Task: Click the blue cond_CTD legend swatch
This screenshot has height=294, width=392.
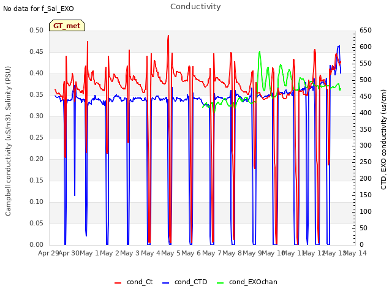Action: pos(165,283)
